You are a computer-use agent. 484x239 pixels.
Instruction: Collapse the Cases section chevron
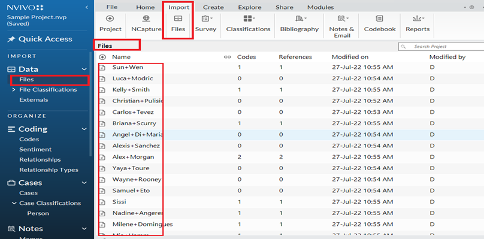click(x=84, y=183)
